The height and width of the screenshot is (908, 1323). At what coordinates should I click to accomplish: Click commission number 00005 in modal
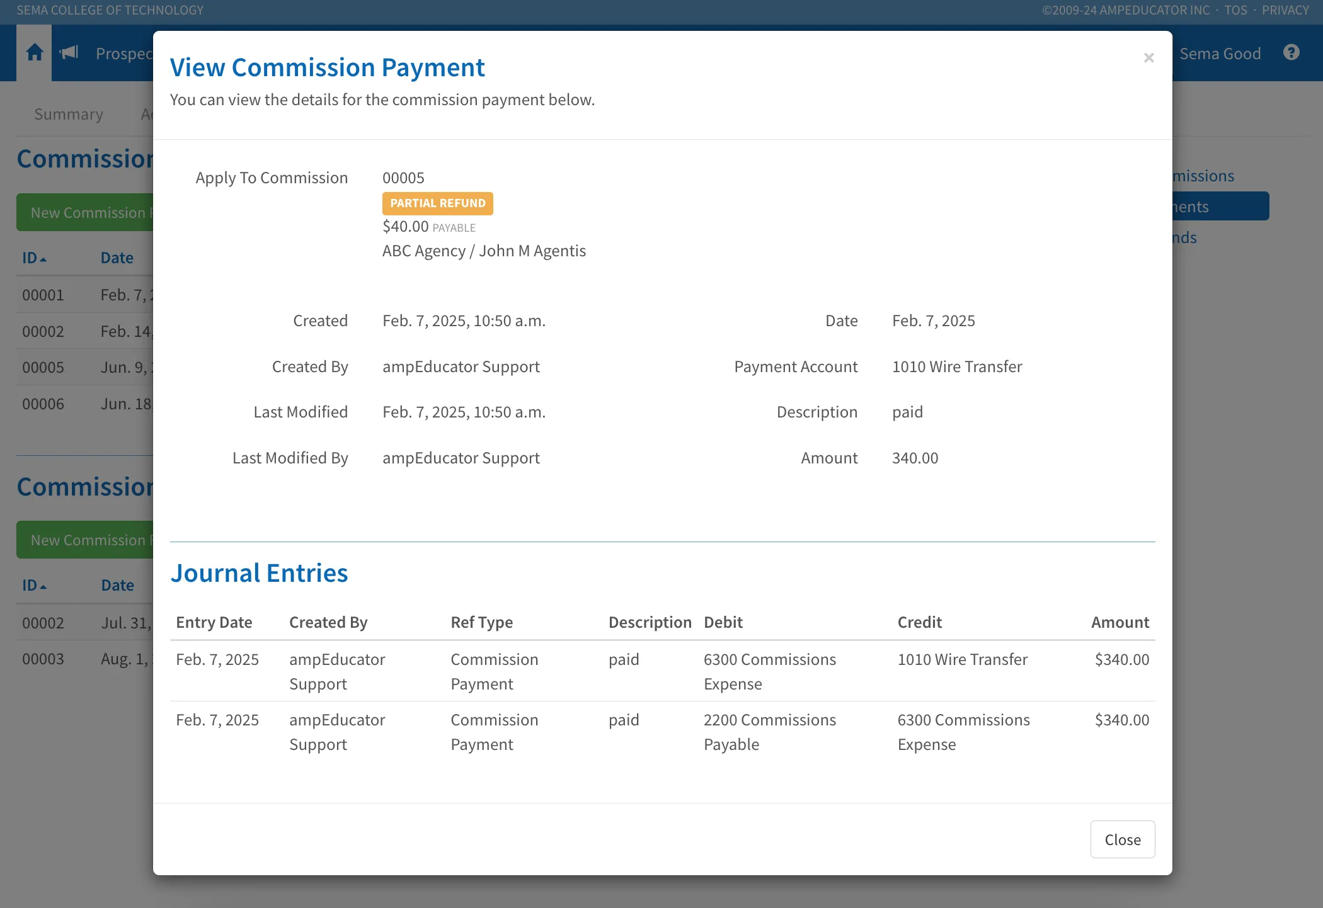(403, 178)
